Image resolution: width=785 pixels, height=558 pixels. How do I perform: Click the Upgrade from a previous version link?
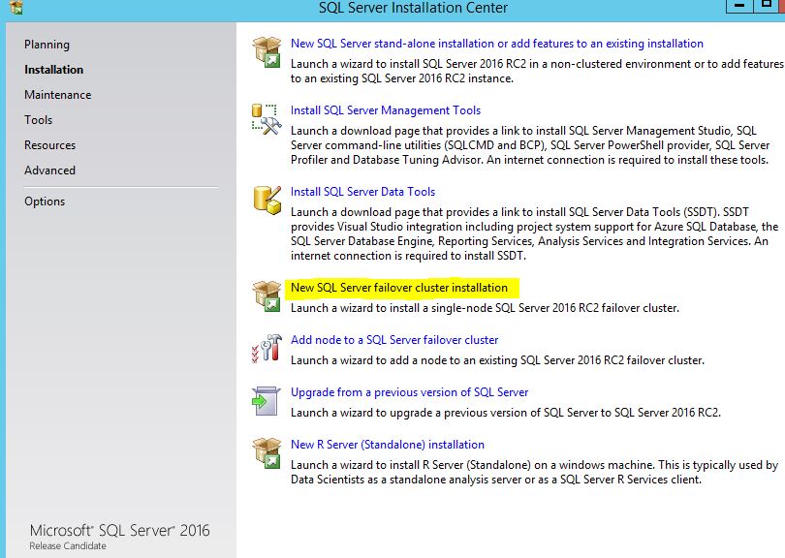[x=409, y=391]
